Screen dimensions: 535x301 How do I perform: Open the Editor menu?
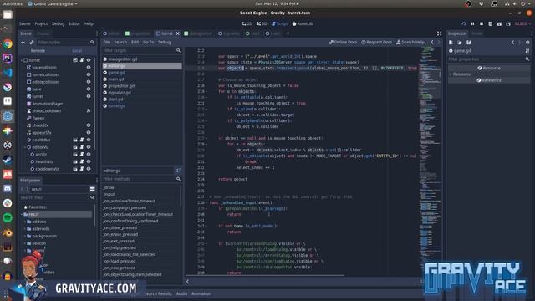tap(74, 24)
